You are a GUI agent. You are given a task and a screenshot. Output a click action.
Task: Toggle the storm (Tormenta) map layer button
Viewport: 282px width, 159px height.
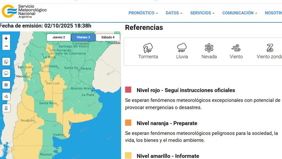(6, 62)
